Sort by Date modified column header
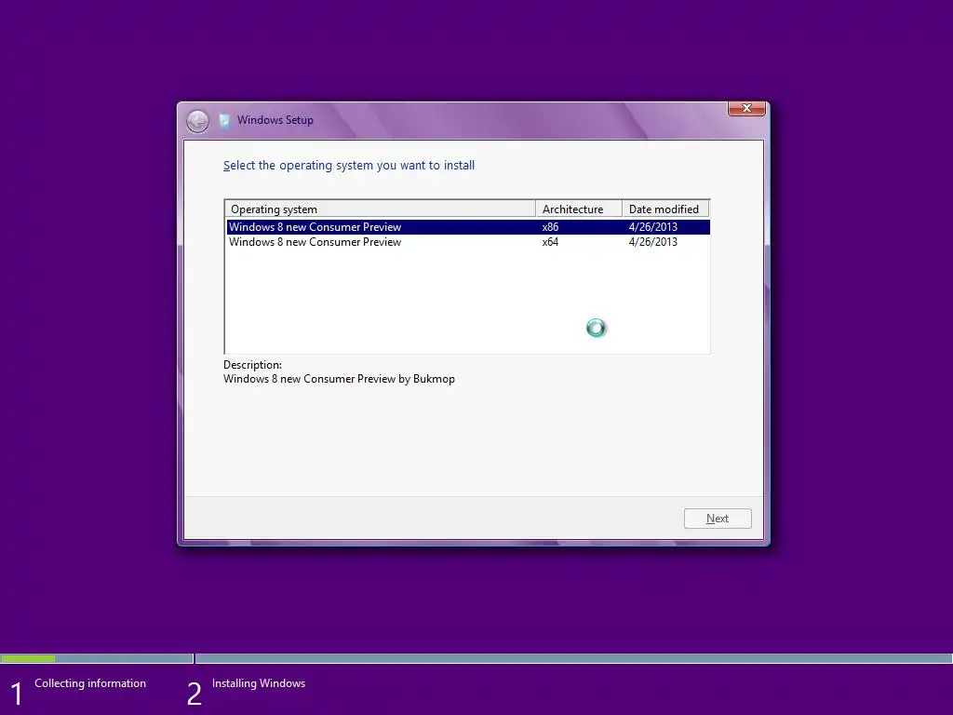The width and height of the screenshot is (953, 715). [x=665, y=209]
